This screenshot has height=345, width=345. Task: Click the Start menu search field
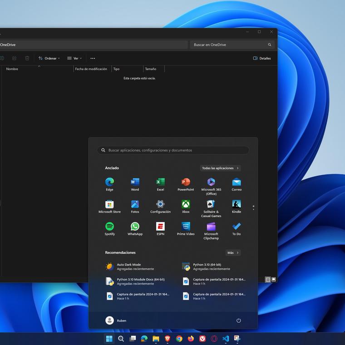pos(173,150)
